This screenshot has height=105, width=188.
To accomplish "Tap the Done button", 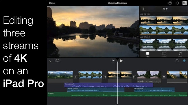I will (x=52, y=3).
